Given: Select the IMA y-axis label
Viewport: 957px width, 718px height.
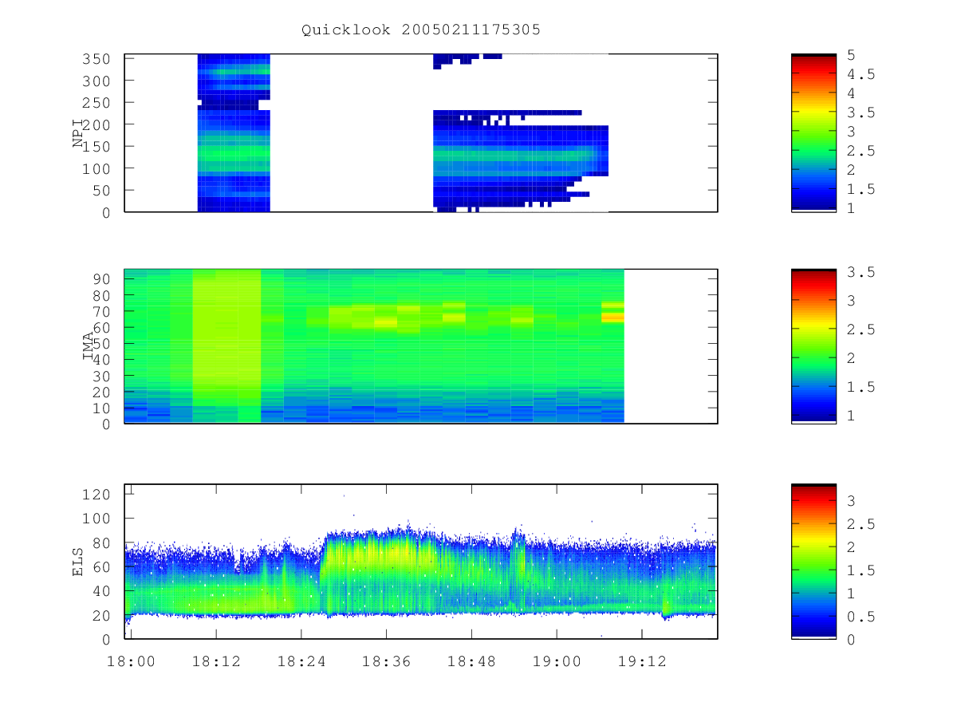Looking at the screenshot, I should (x=89, y=346).
